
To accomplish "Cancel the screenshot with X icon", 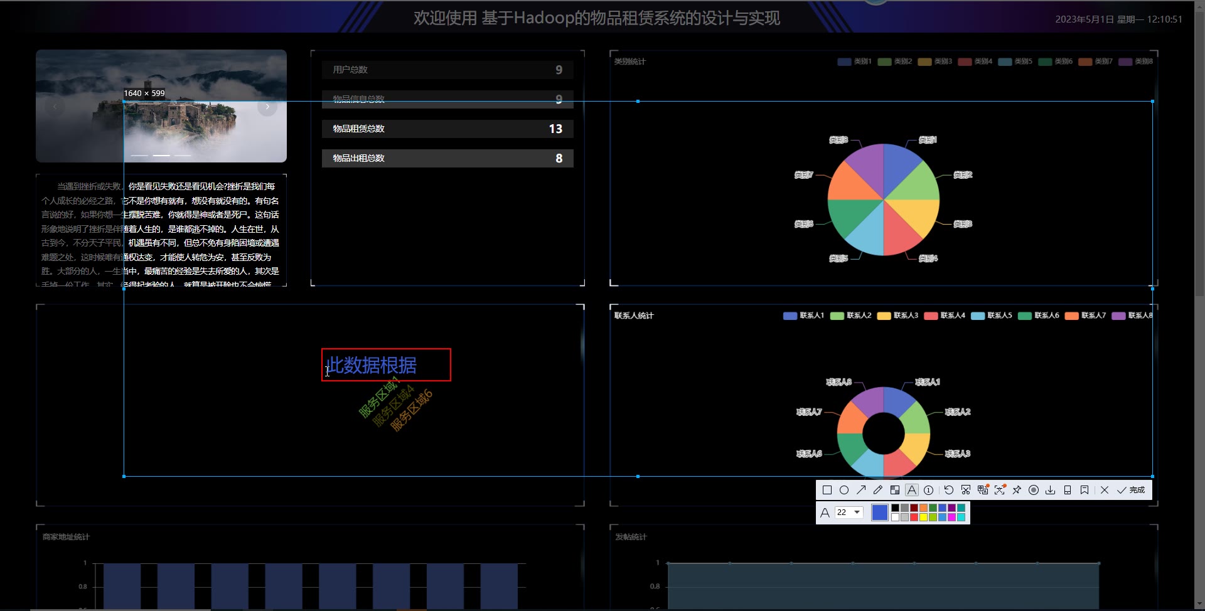I will pos(1105,490).
